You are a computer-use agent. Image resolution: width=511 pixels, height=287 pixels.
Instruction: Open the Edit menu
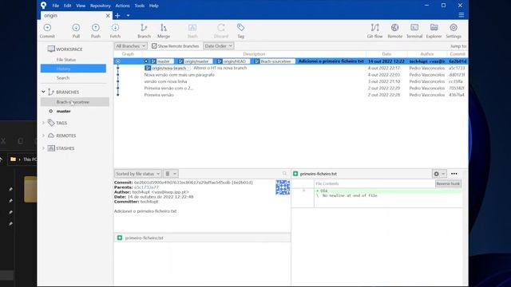pyautogui.click(x=67, y=6)
